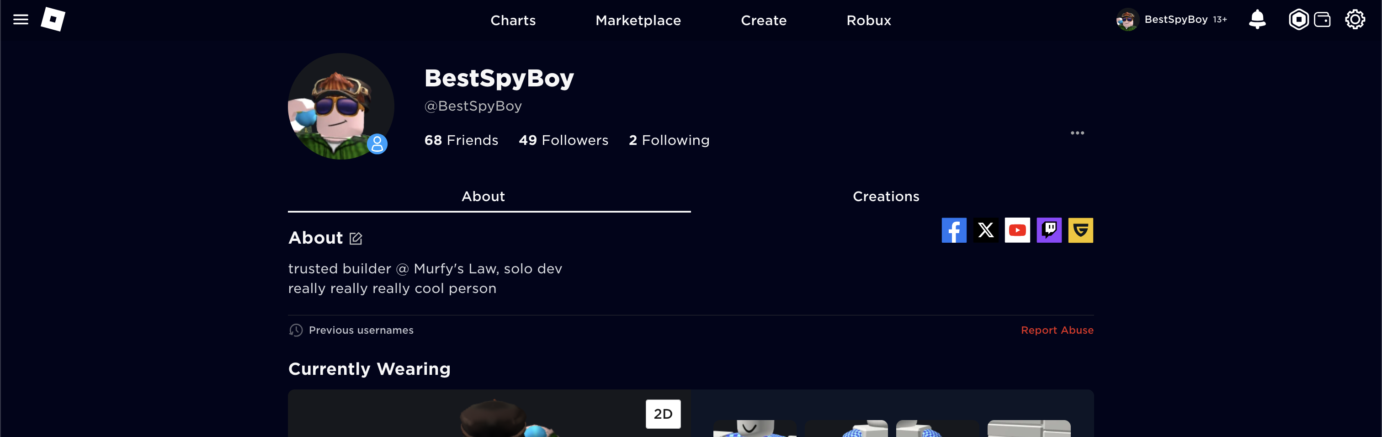This screenshot has height=437, width=1382.
Task: Open the Robux page
Action: 869,21
